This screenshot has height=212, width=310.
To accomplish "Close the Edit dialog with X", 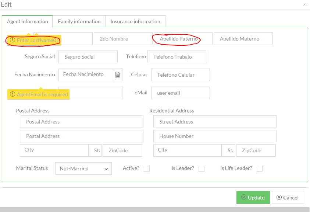I will point(304,4).
